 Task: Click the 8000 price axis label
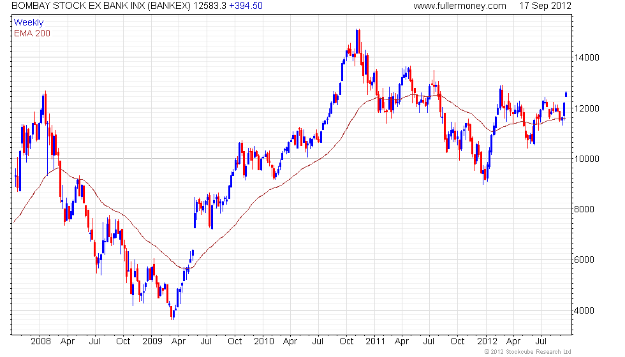(584, 209)
